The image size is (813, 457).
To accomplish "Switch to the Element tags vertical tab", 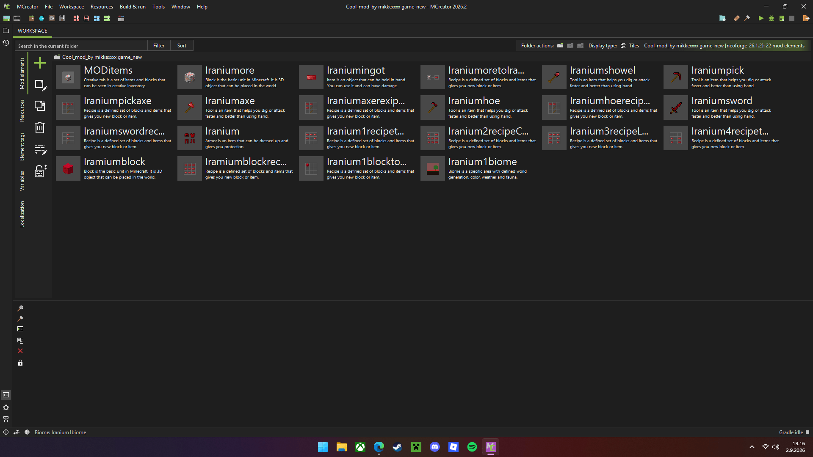I will pos(22,146).
